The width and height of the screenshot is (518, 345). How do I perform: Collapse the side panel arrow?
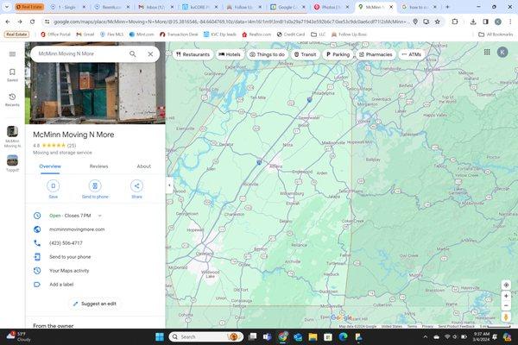coord(169,185)
